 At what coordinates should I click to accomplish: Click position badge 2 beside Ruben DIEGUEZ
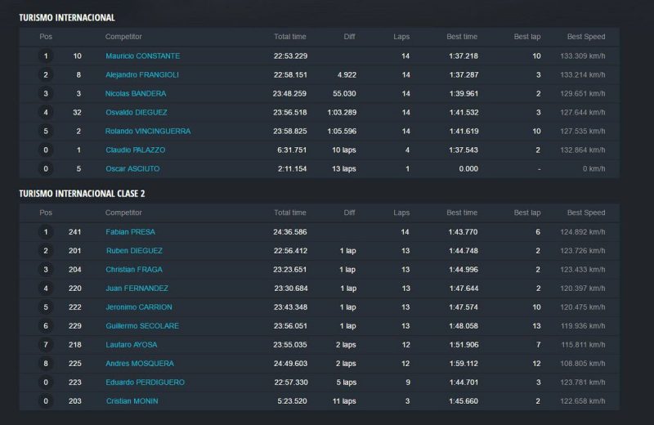coord(46,251)
